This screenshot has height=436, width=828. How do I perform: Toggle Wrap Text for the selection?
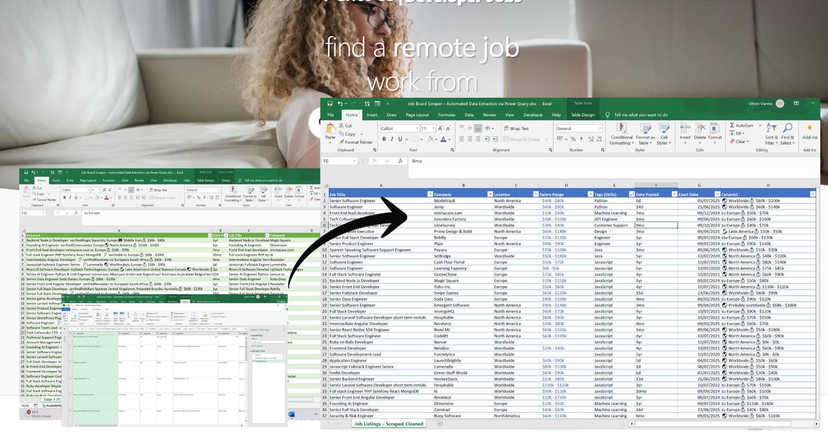coord(516,128)
